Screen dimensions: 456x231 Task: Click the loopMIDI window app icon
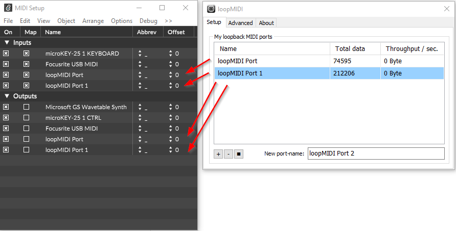pos(211,9)
